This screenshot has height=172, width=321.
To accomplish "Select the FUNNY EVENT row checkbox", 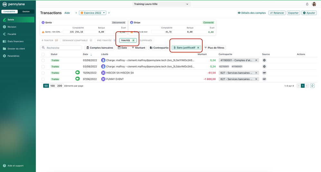I will 43,79.
